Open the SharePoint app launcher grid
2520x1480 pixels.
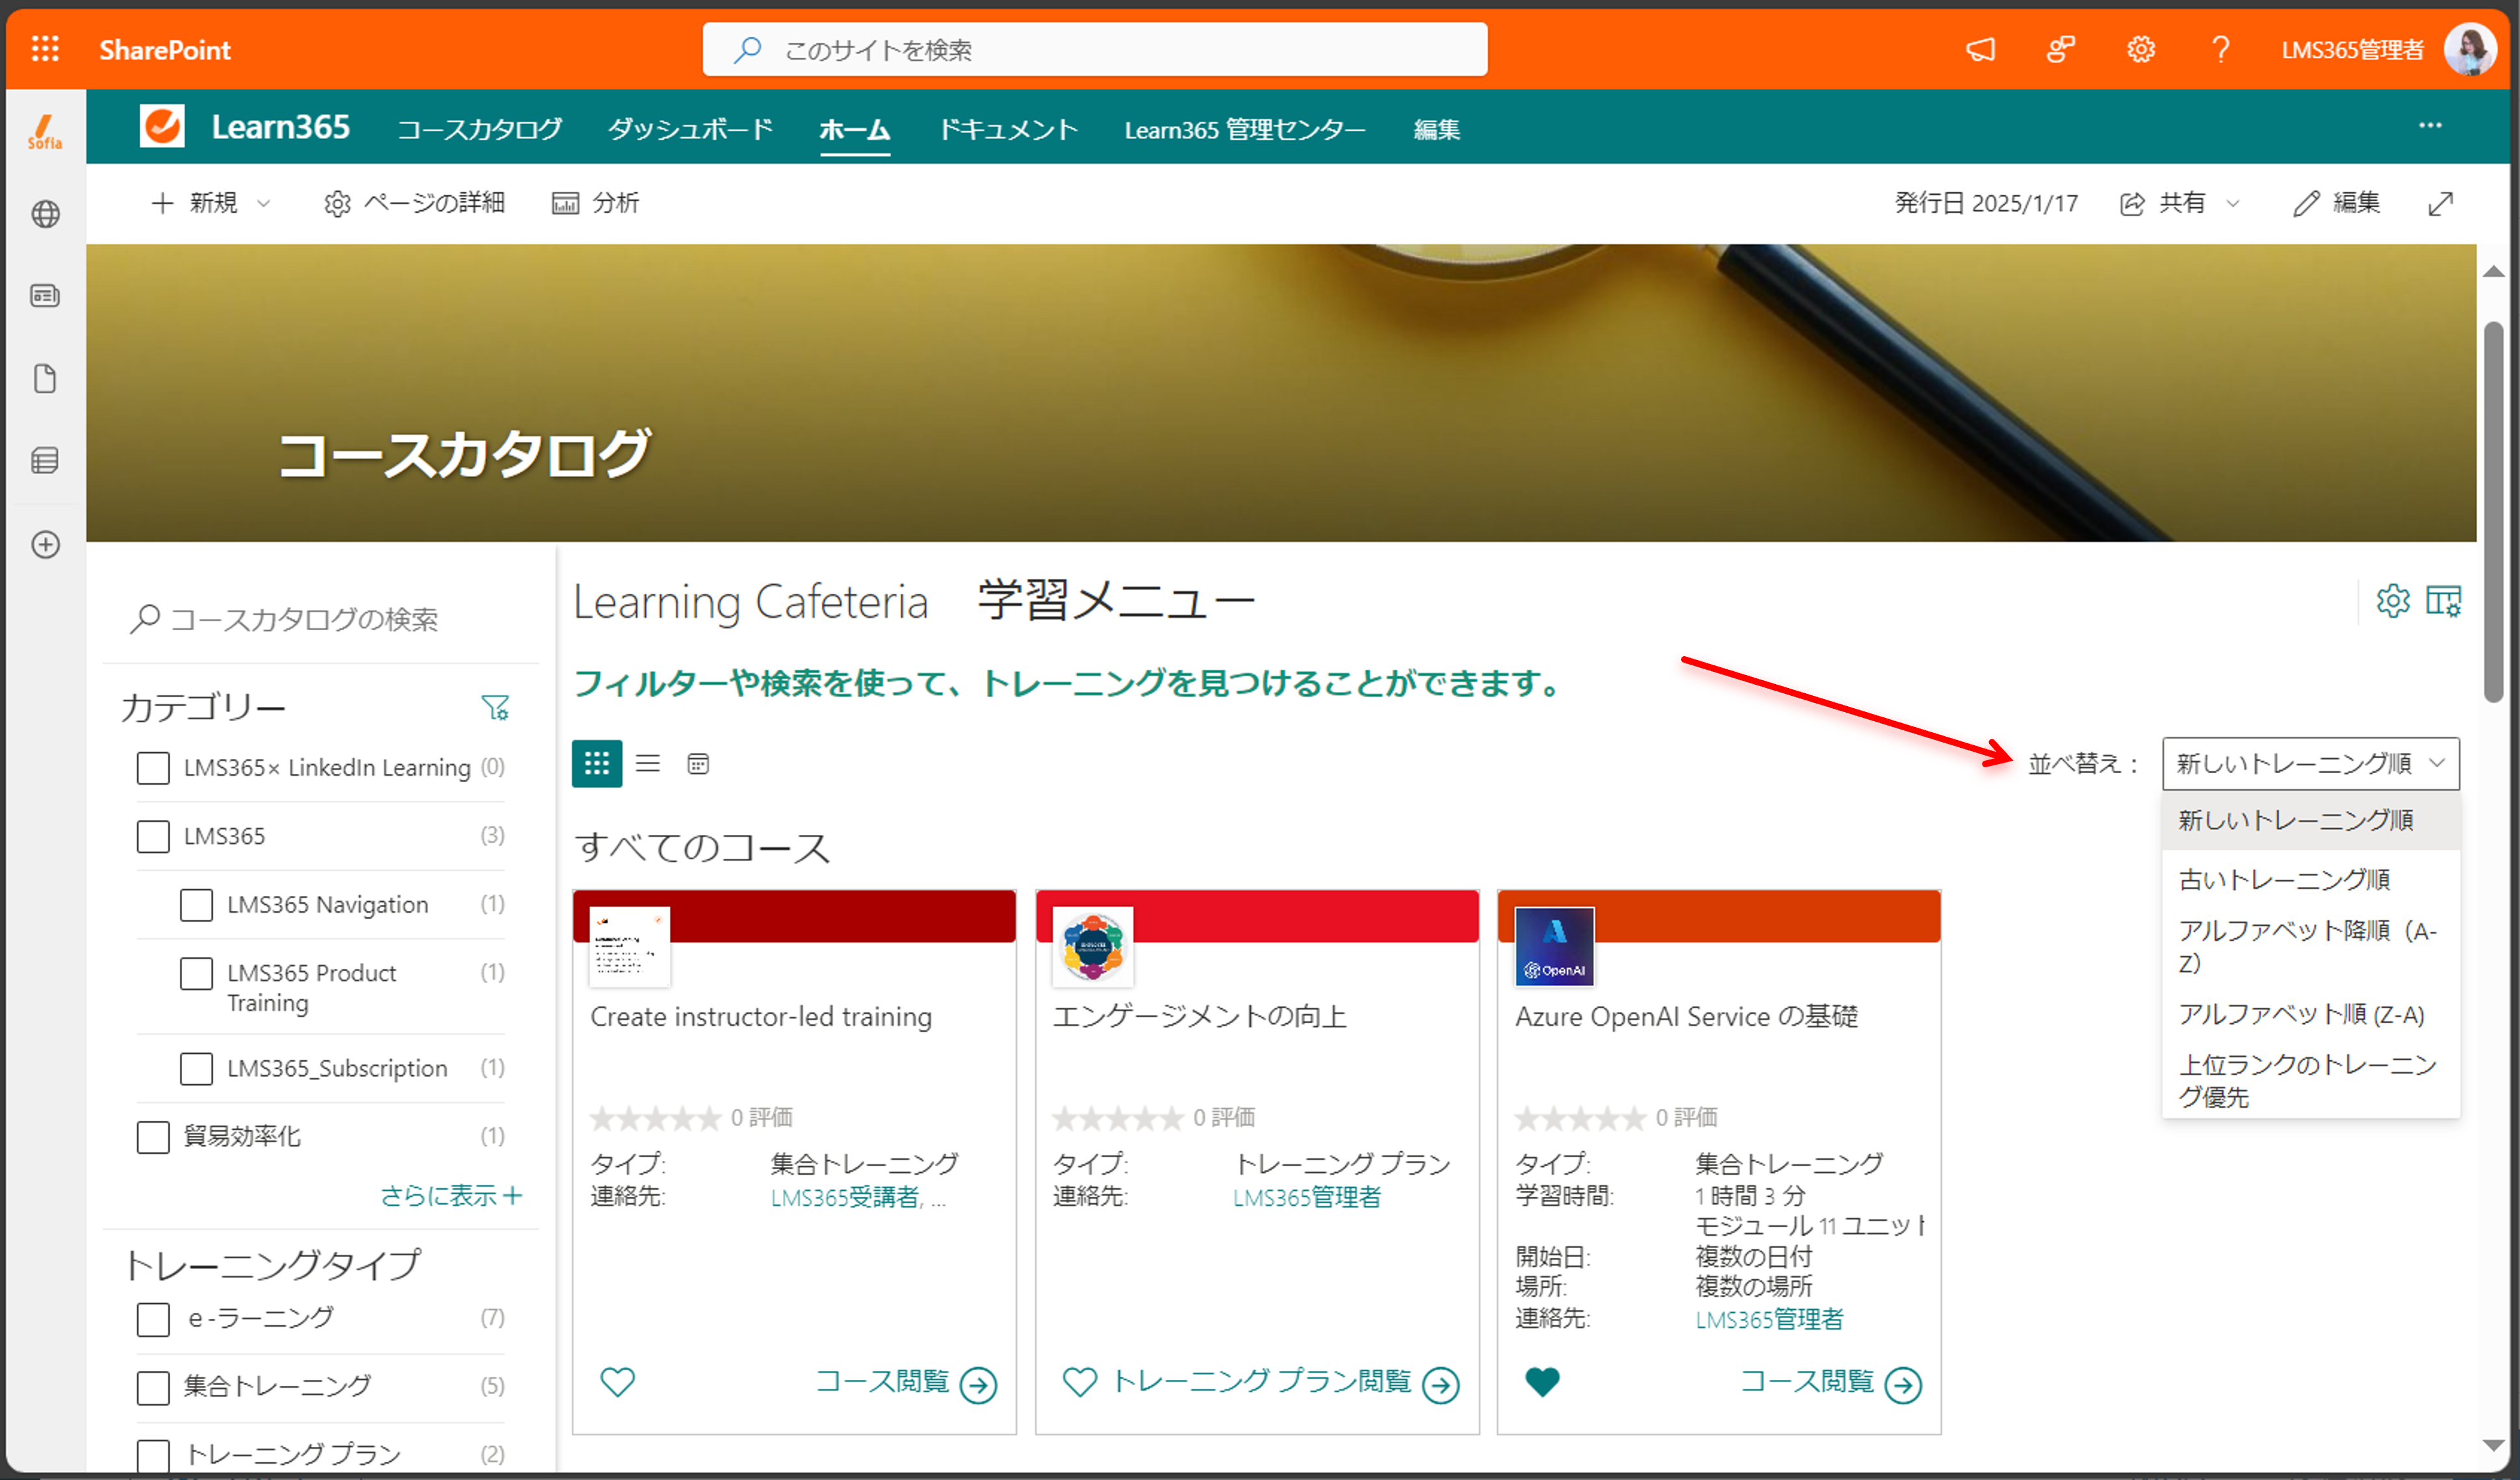[x=45, y=49]
